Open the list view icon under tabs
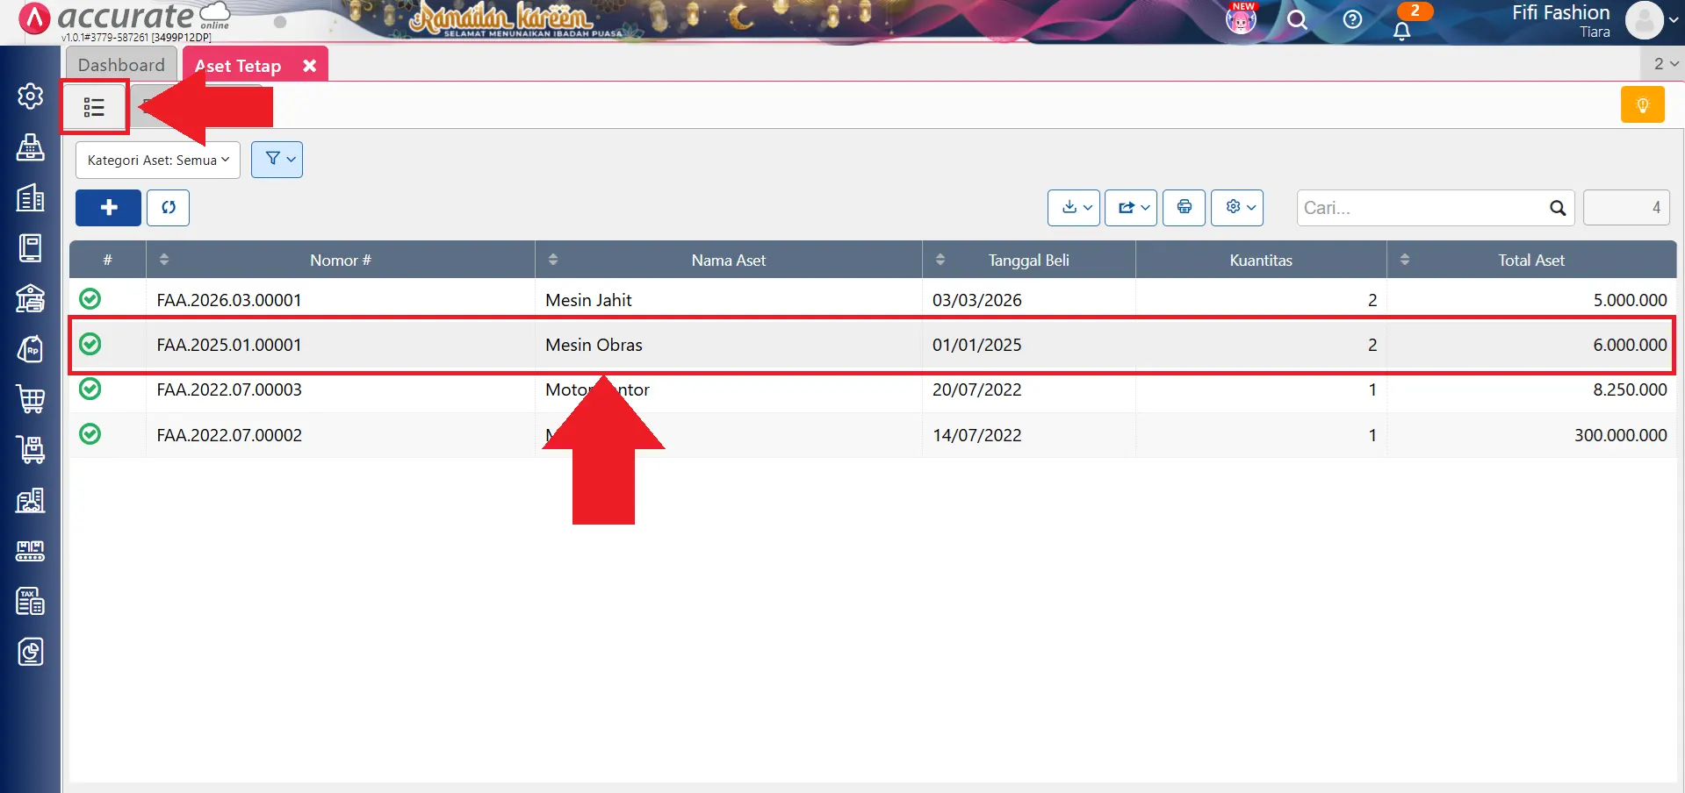 click(94, 107)
